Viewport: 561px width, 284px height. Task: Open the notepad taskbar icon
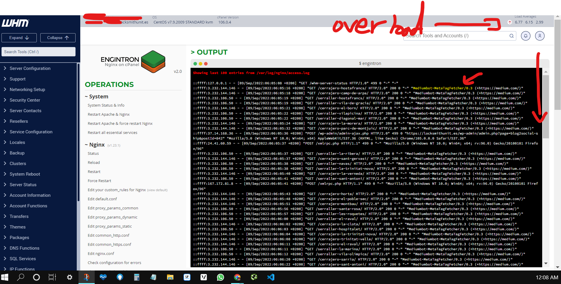click(x=153, y=277)
